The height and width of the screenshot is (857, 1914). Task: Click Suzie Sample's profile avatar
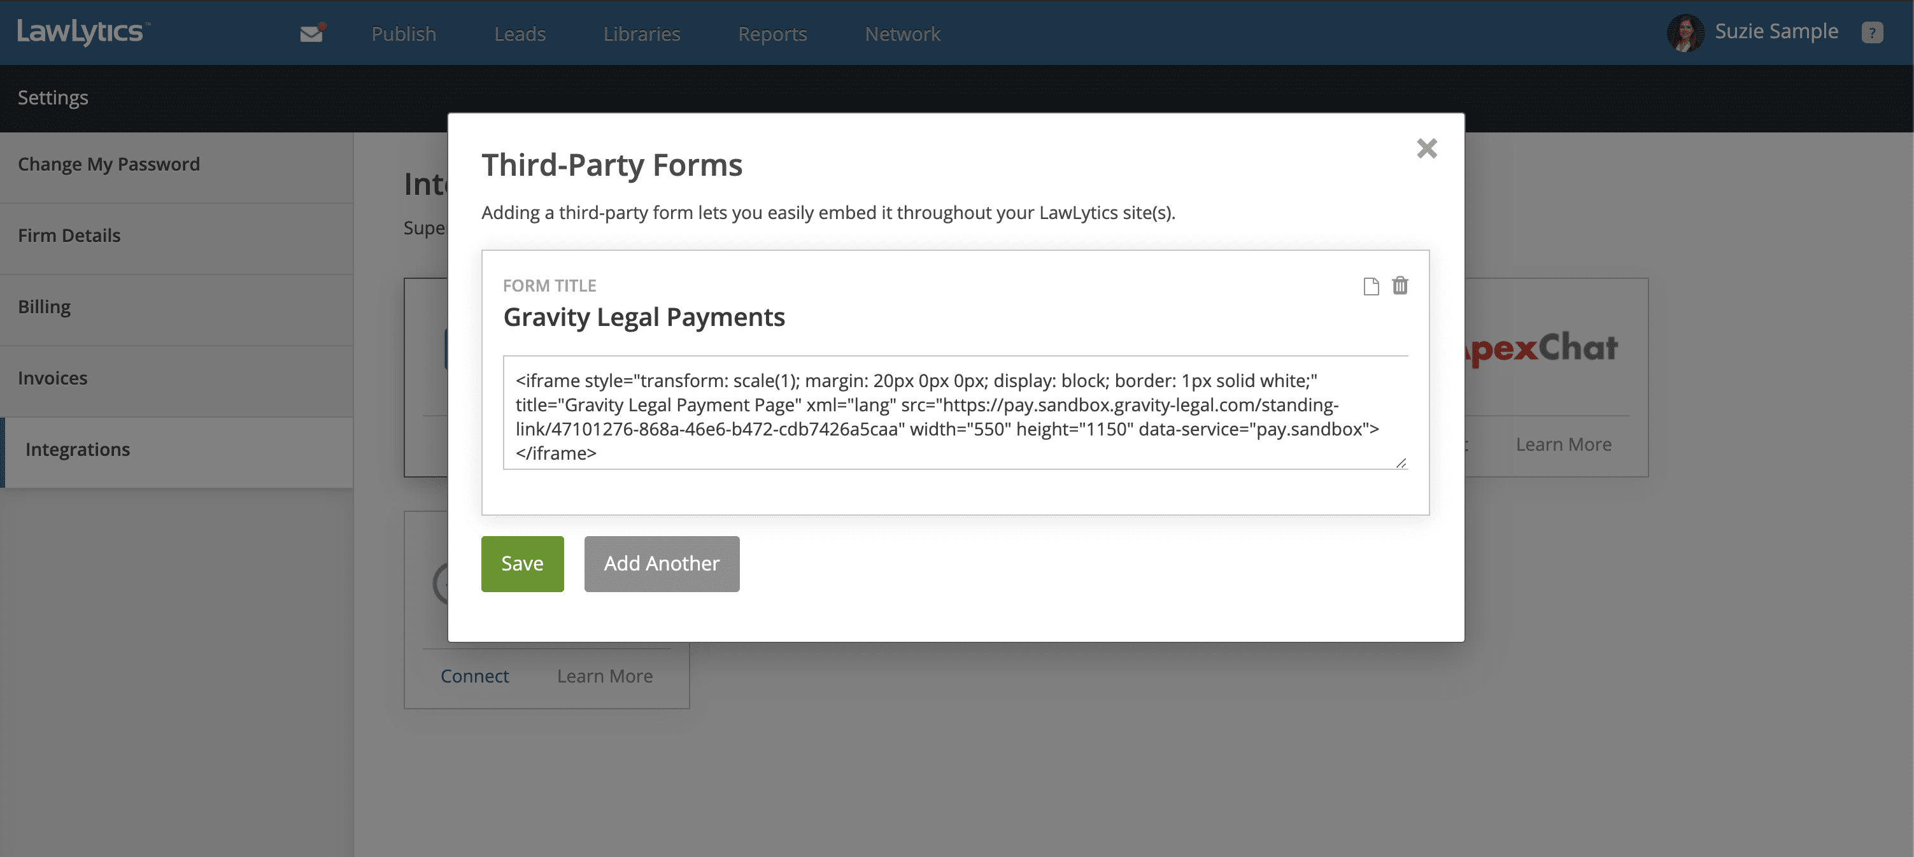click(1685, 32)
